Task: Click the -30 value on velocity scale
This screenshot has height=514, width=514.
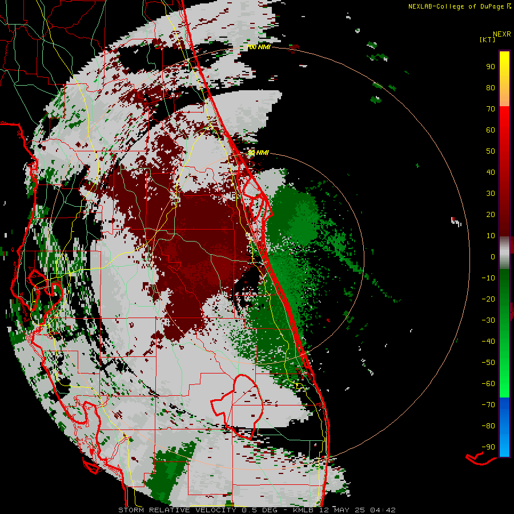Action: [488, 320]
